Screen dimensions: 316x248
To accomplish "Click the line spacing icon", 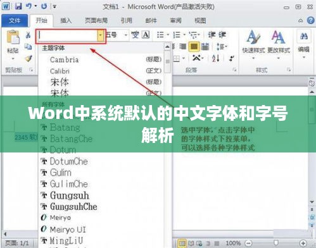I will click(220, 46).
